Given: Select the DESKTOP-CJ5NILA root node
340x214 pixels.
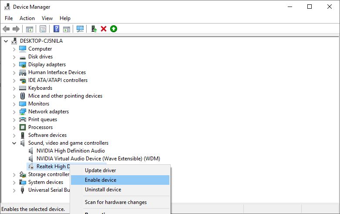Looking at the screenshot, I should (x=42, y=41).
